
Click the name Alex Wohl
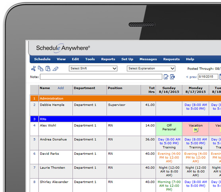click(x=48, y=125)
